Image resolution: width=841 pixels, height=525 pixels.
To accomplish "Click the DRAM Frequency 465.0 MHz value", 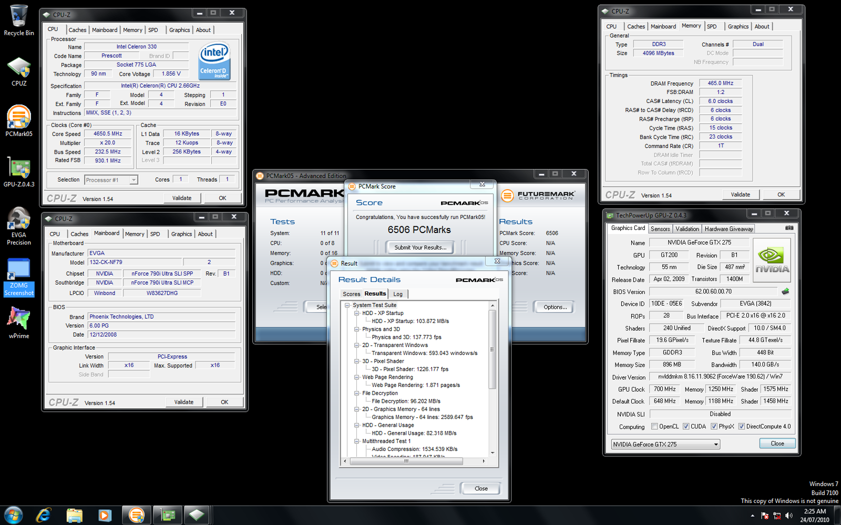I will 720,83.
